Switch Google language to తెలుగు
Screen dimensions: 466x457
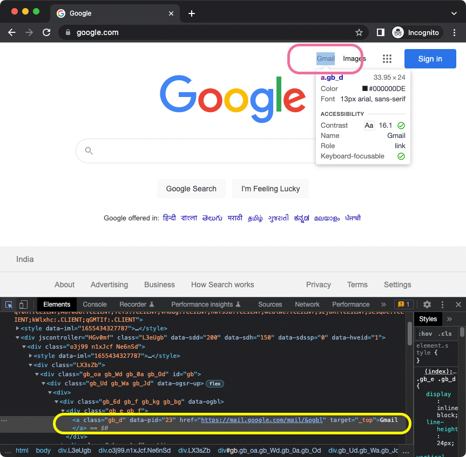click(212, 218)
